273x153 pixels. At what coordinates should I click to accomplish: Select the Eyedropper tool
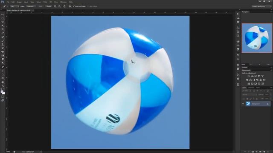coord(3,33)
